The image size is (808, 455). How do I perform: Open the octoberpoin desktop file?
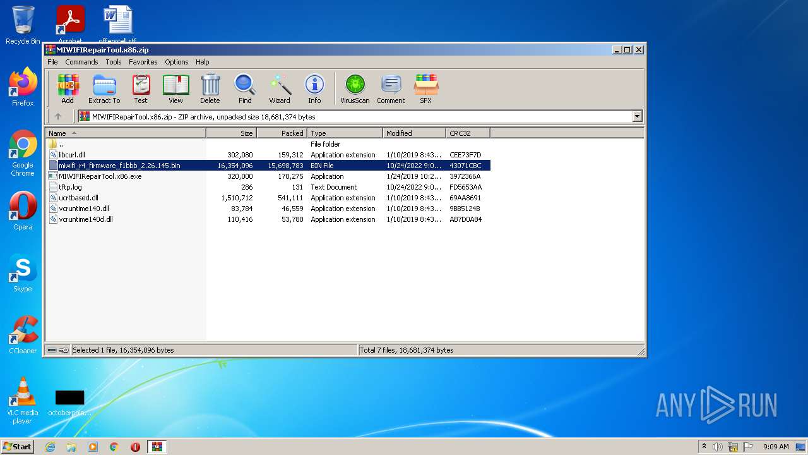click(x=69, y=402)
